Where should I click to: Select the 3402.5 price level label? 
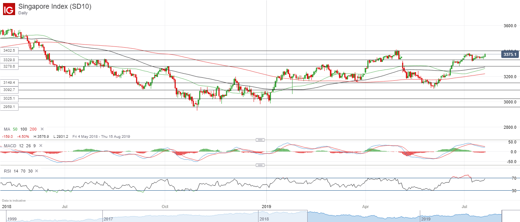(9, 51)
